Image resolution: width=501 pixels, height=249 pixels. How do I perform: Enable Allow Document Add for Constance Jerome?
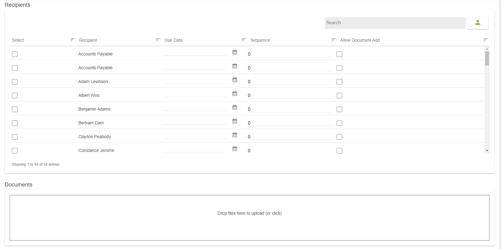(339, 151)
